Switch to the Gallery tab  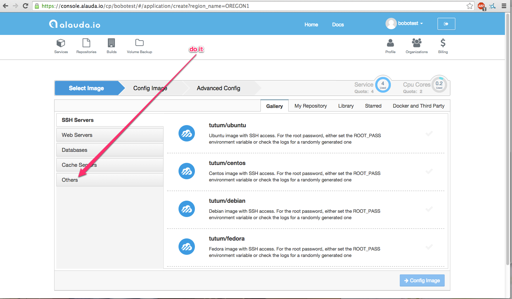(274, 106)
